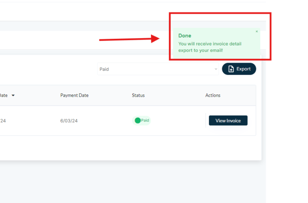Click the truncated date cell ending in 24
308x203 pixels.
pyautogui.click(x=3, y=121)
